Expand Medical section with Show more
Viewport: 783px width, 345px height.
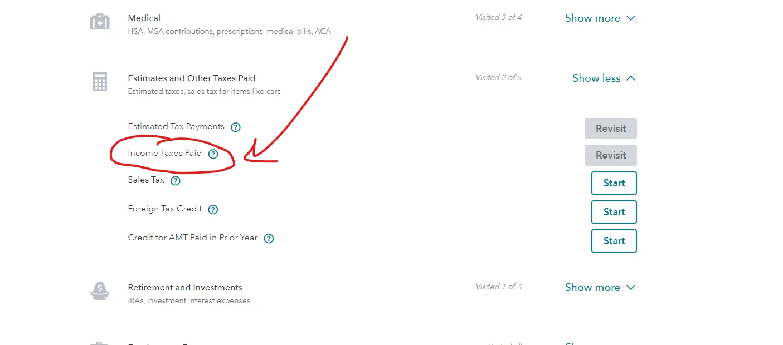point(600,18)
